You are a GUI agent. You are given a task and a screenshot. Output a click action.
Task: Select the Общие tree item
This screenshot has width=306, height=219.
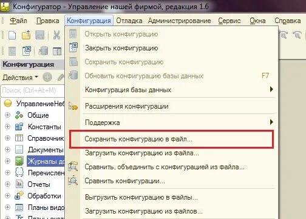pos(38,115)
